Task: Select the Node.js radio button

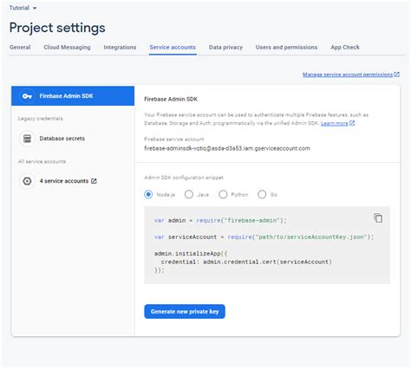Action: pyautogui.click(x=148, y=194)
